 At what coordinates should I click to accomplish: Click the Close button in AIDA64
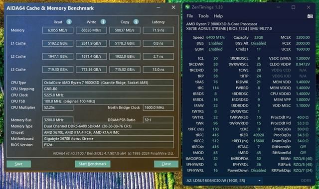point(166,164)
